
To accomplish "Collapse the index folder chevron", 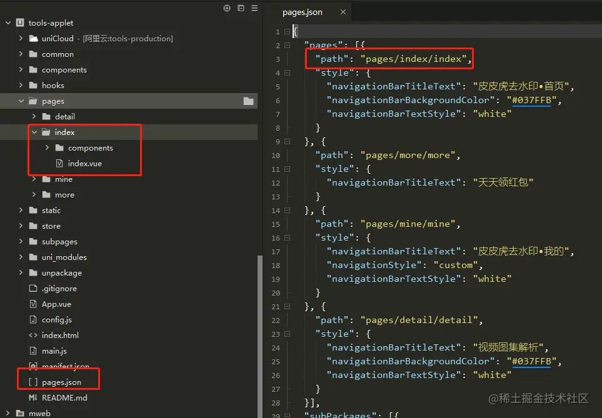I will click(34, 132).
